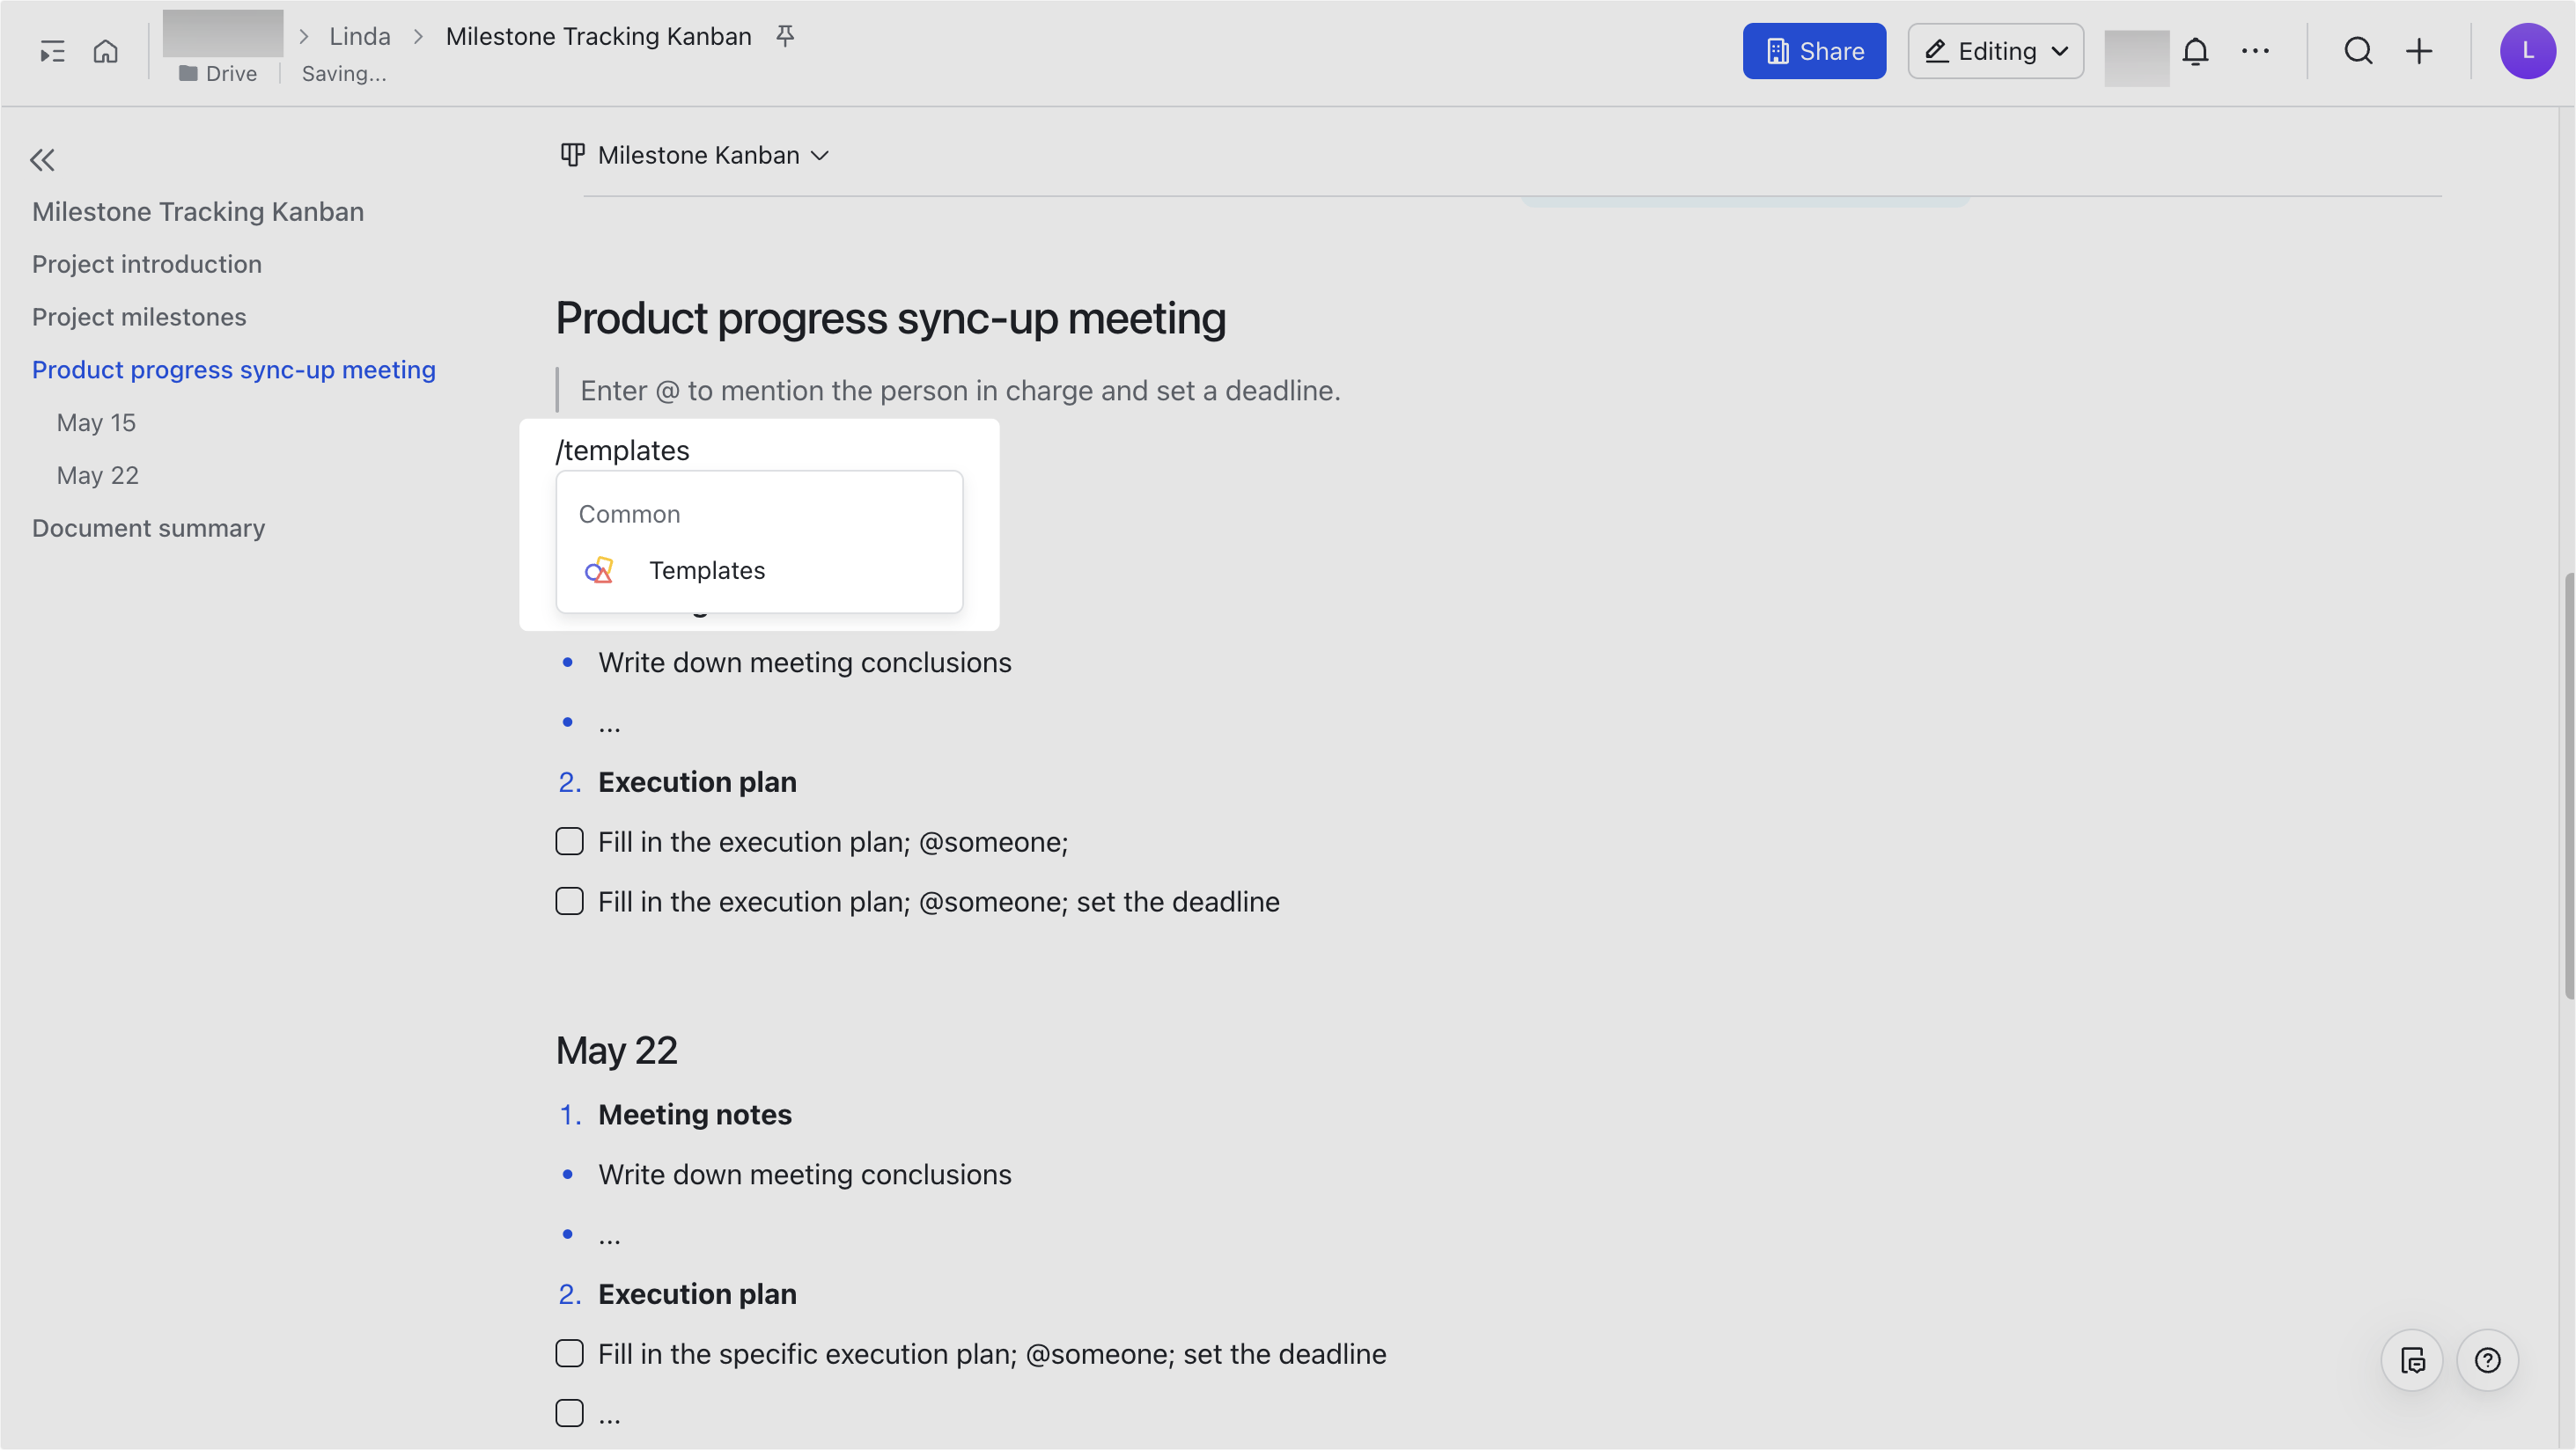The height and width of the screenshot is (1450, 2576).
Task: Jump to Product progress sync-up meeting outline item
Action: click(234, 370)
